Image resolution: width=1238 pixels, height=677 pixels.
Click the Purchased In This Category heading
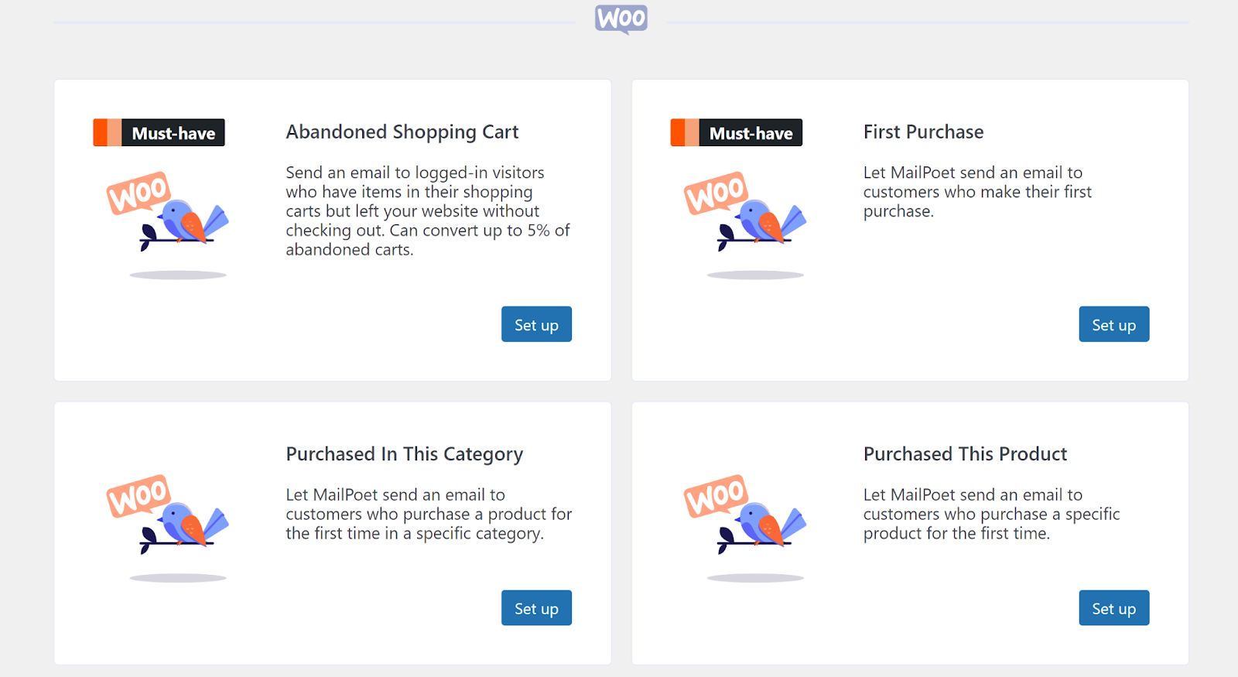tap(405, 454)
